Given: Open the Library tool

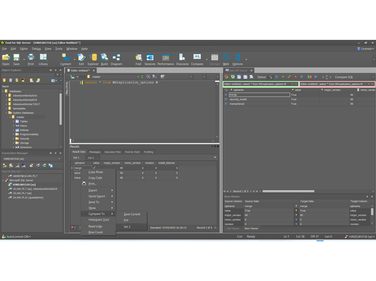Looking at the screenshot, I should 43,59.
